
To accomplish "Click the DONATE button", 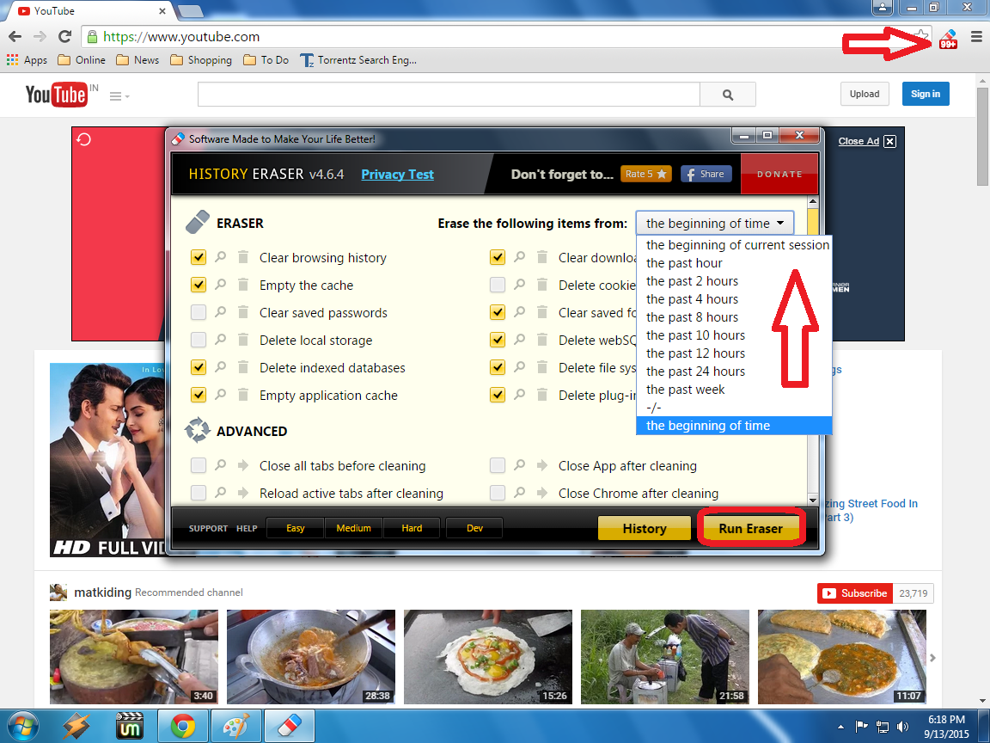I will click(779, 174).
